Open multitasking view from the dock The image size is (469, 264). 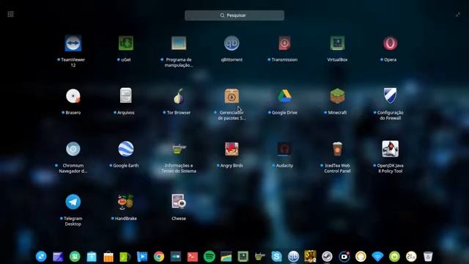58,257
